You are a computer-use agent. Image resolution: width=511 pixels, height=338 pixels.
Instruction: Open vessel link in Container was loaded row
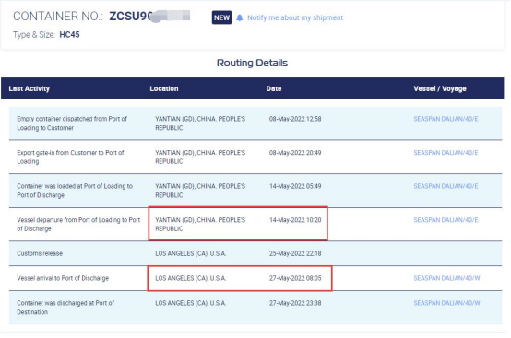446,186
